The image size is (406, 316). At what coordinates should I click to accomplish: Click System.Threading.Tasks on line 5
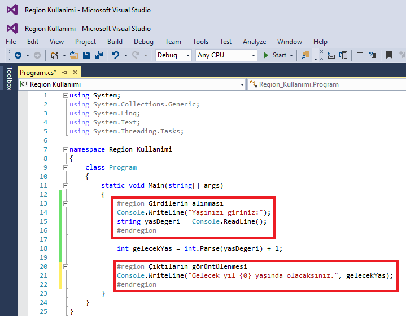137,131
